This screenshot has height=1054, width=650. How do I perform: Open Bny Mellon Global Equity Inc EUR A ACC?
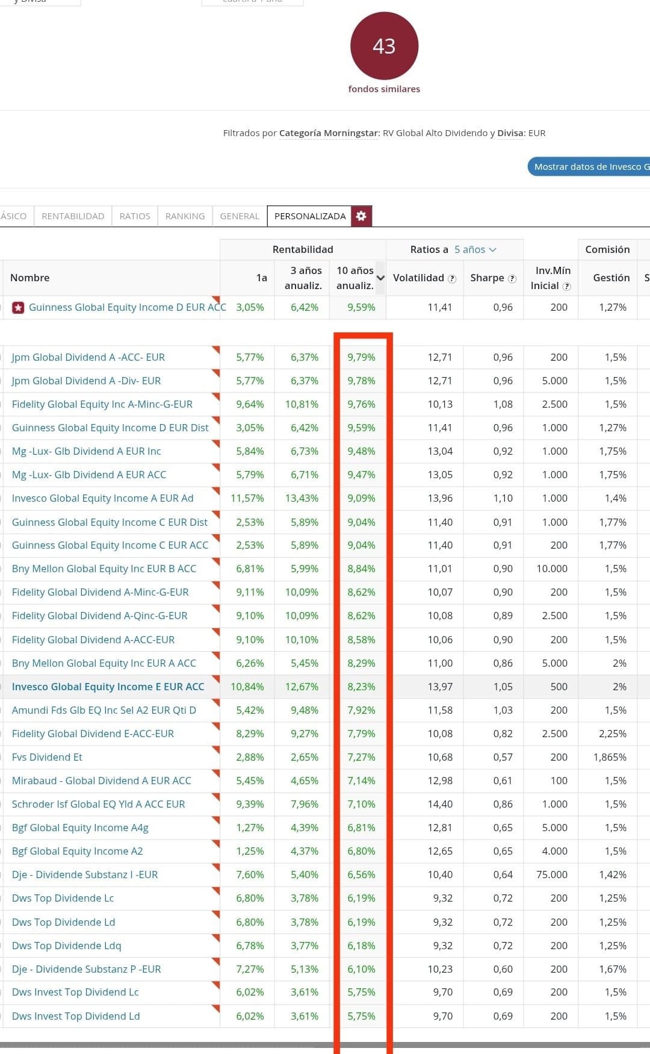coord(104,663)
